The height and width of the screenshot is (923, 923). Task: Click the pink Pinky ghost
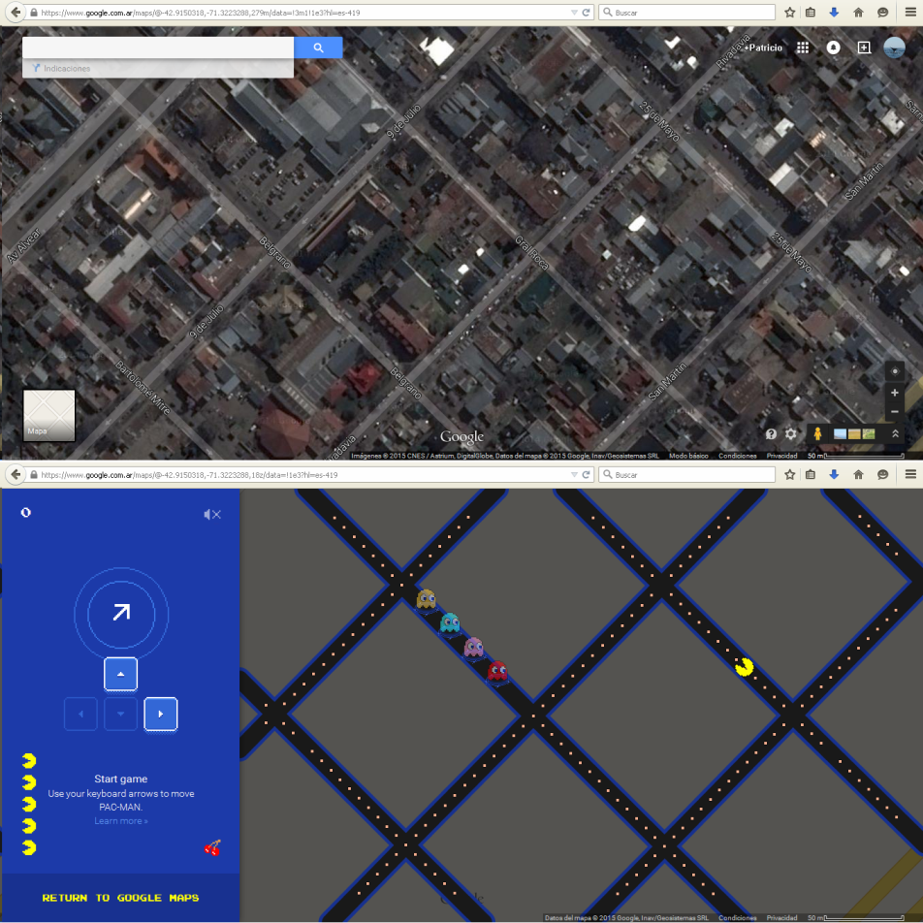[473, 647]
